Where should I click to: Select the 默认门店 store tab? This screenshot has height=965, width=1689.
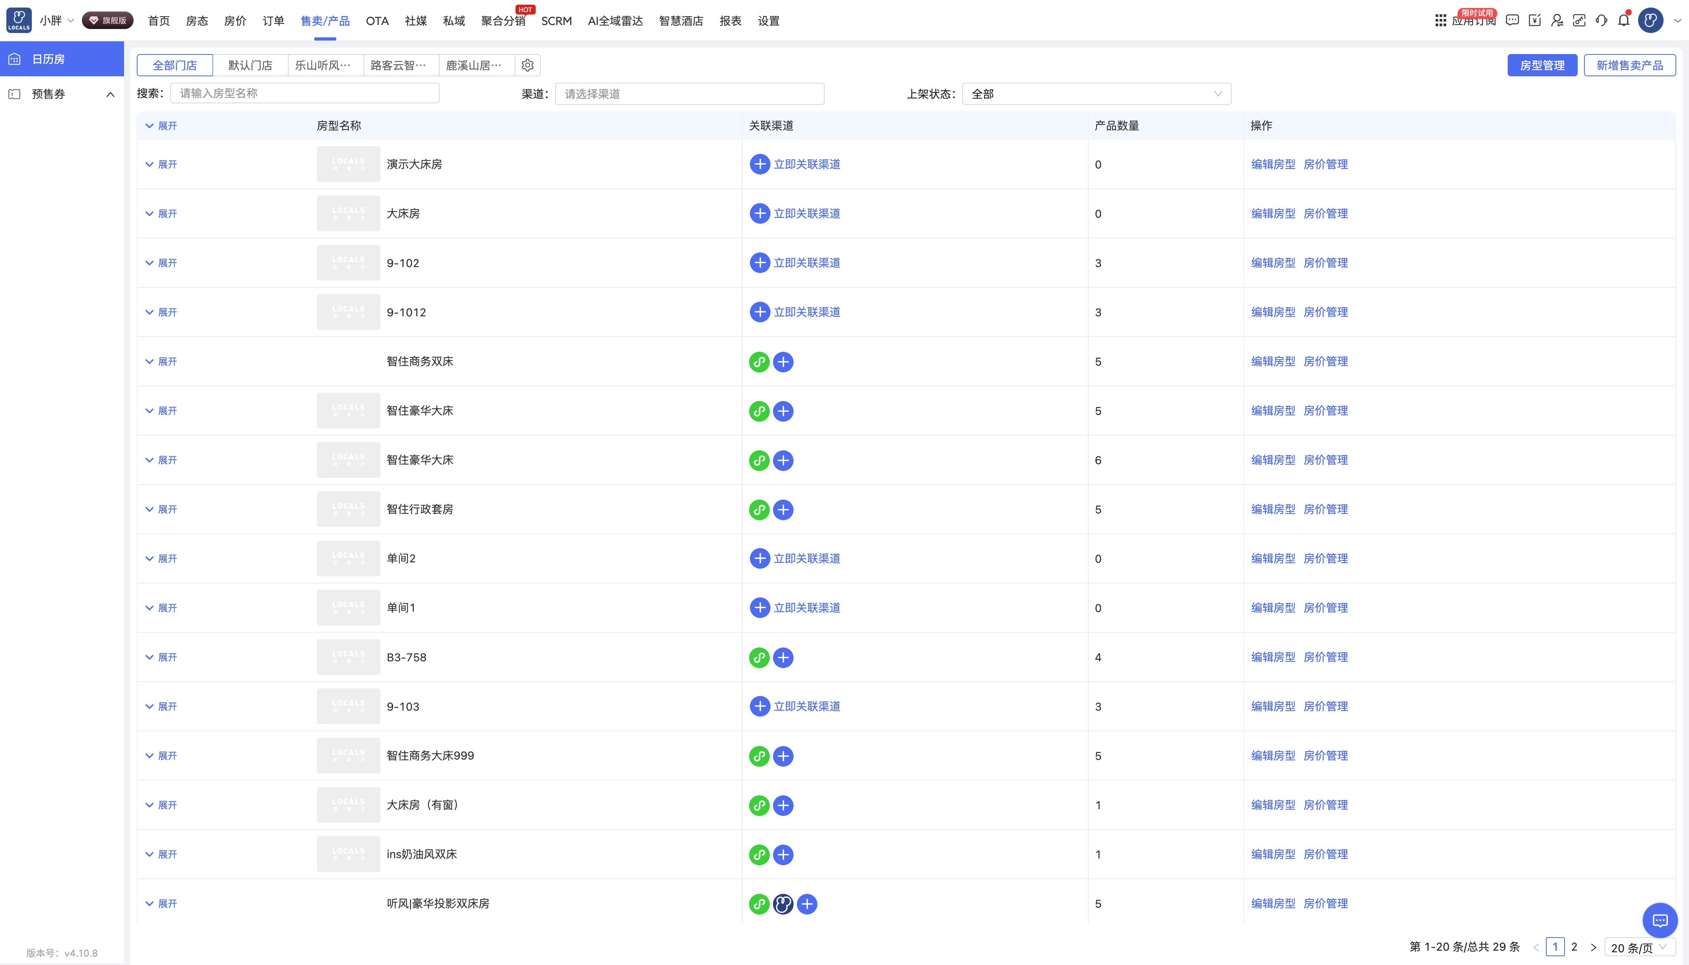(x=250, y=65)
